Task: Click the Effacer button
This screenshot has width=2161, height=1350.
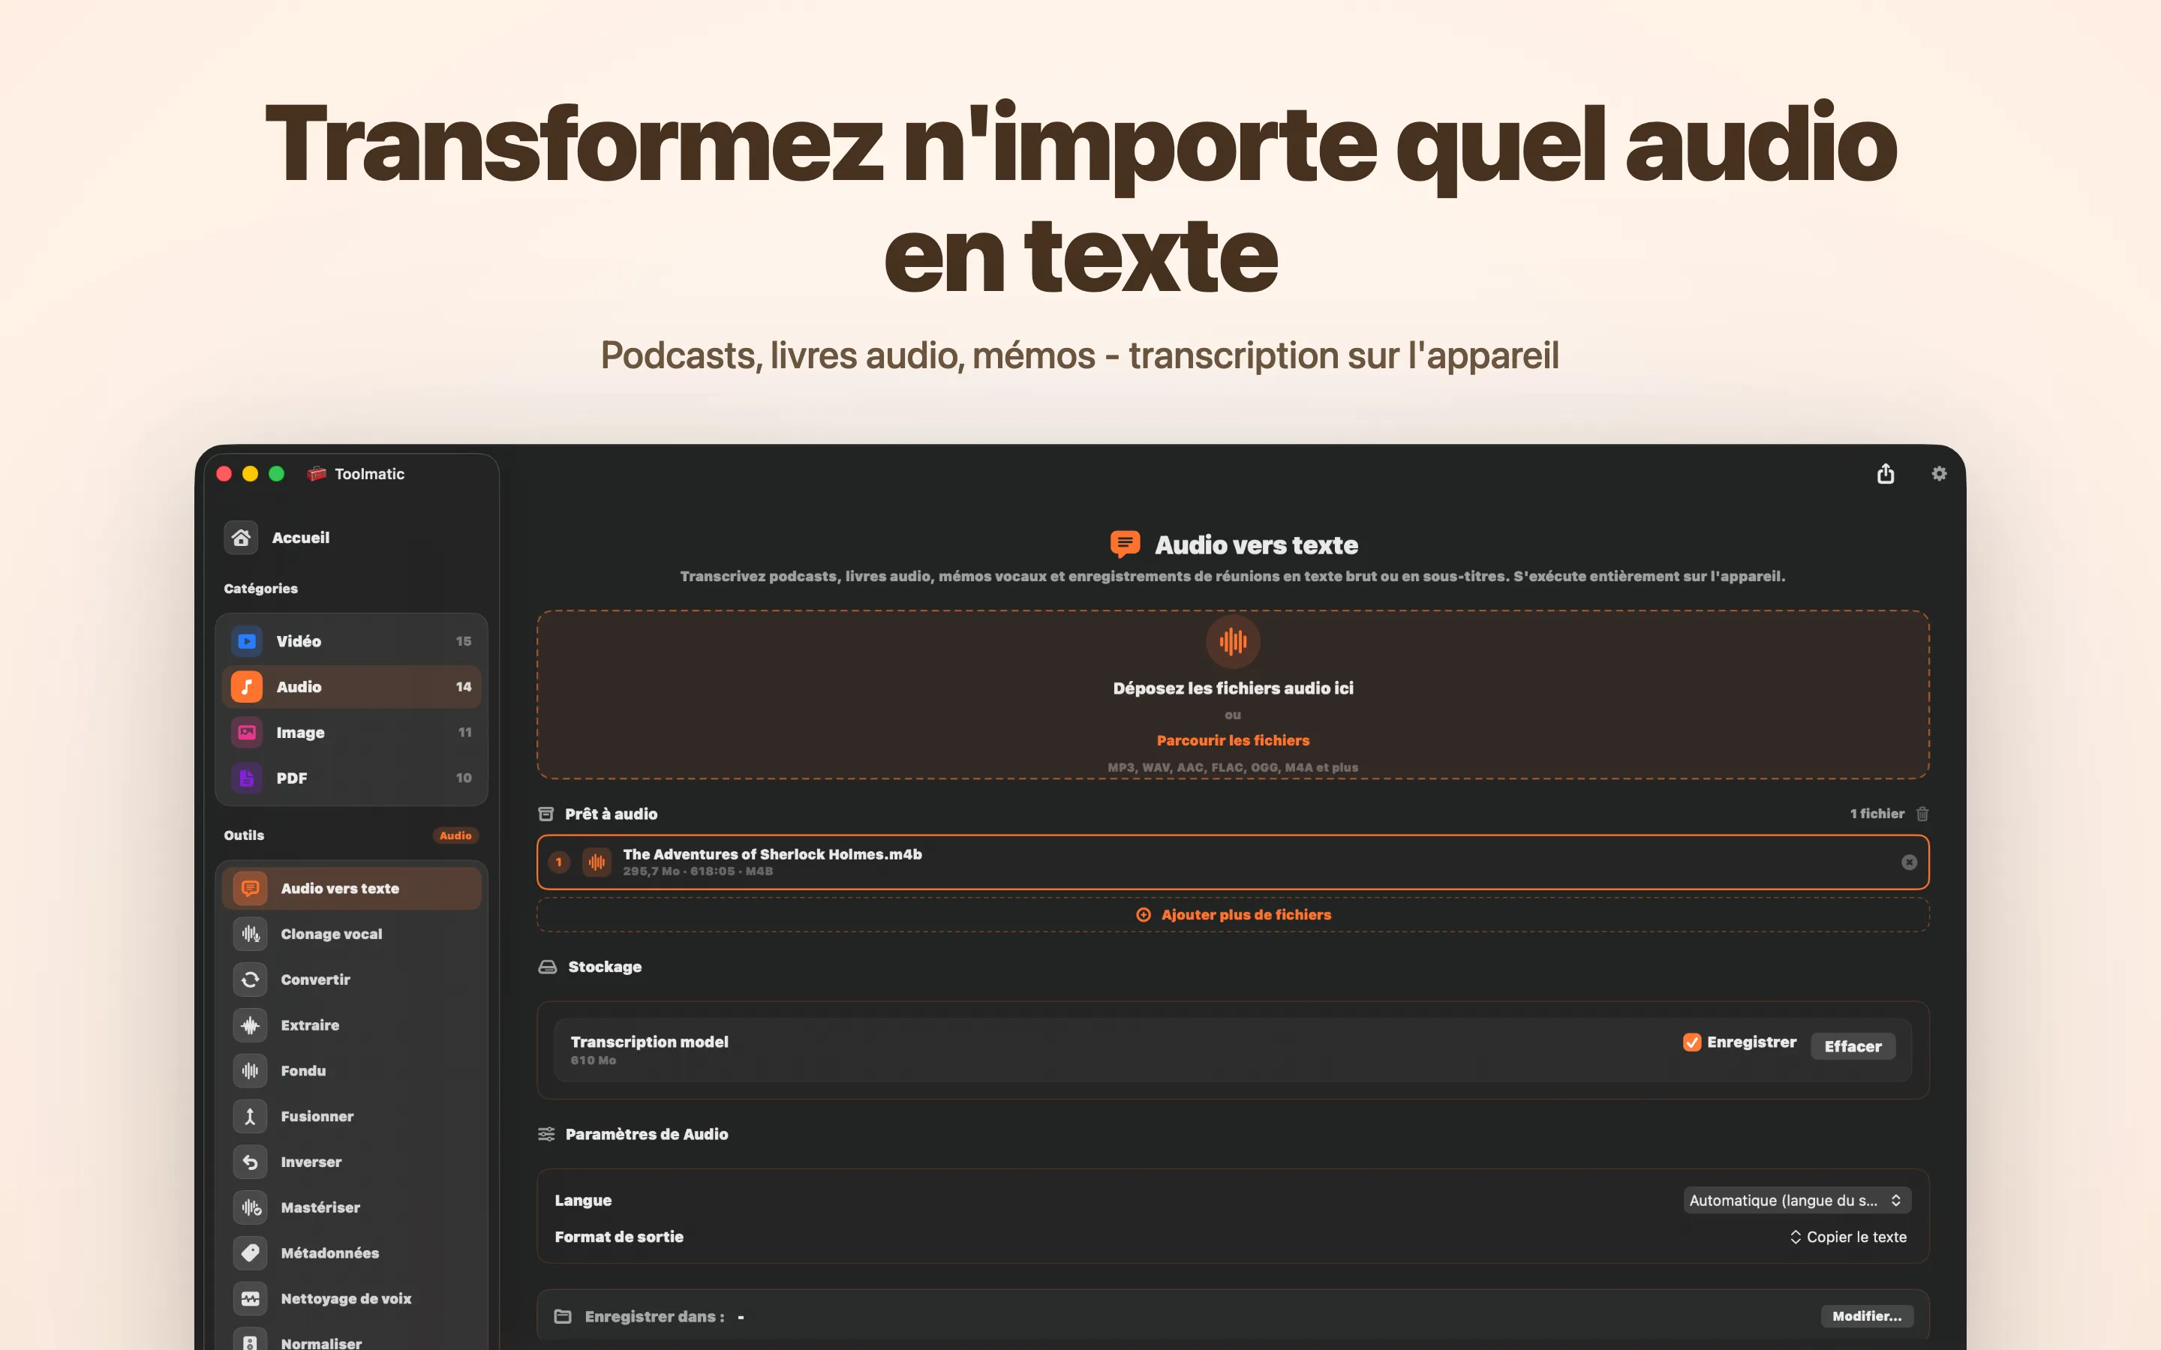Action: 1852,1046
